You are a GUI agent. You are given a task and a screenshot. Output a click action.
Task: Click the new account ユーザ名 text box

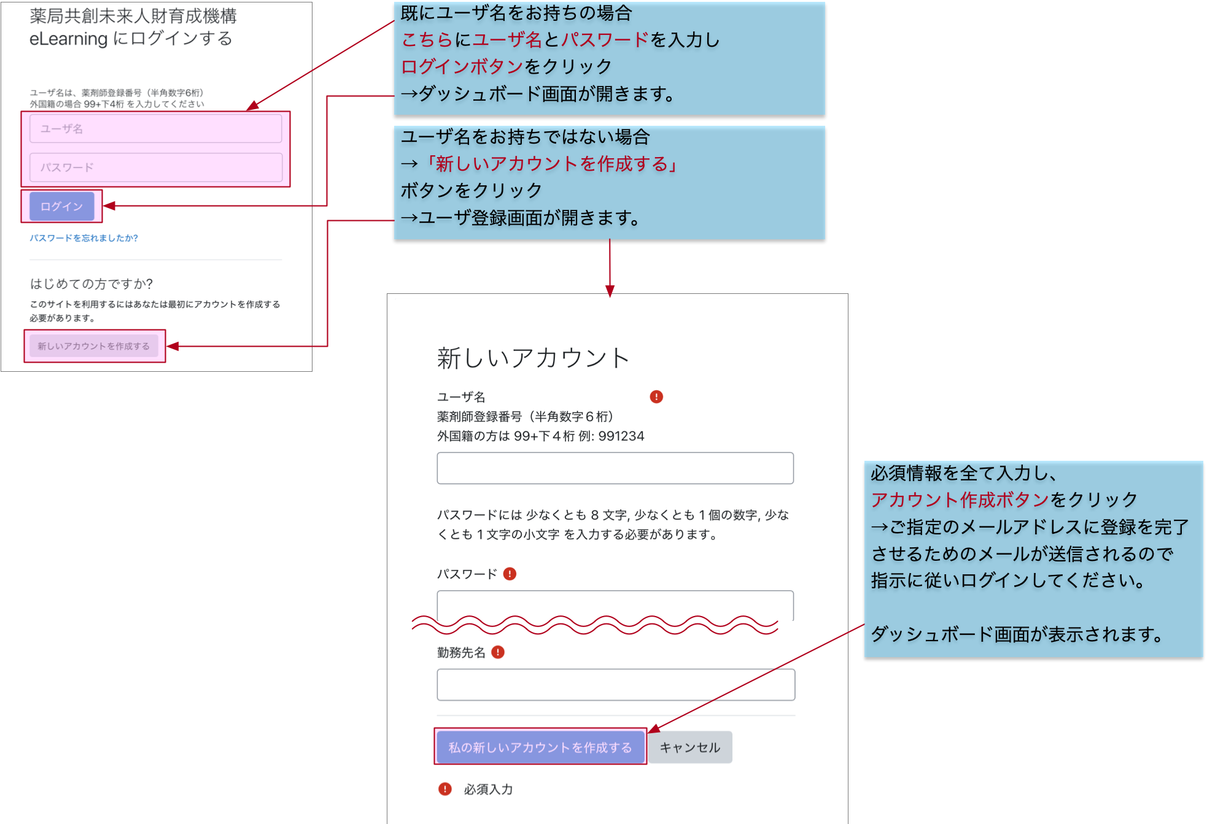(615, 468)
